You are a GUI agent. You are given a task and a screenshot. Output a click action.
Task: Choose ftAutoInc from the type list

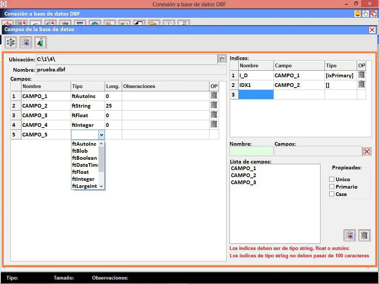tap(85, 144)
